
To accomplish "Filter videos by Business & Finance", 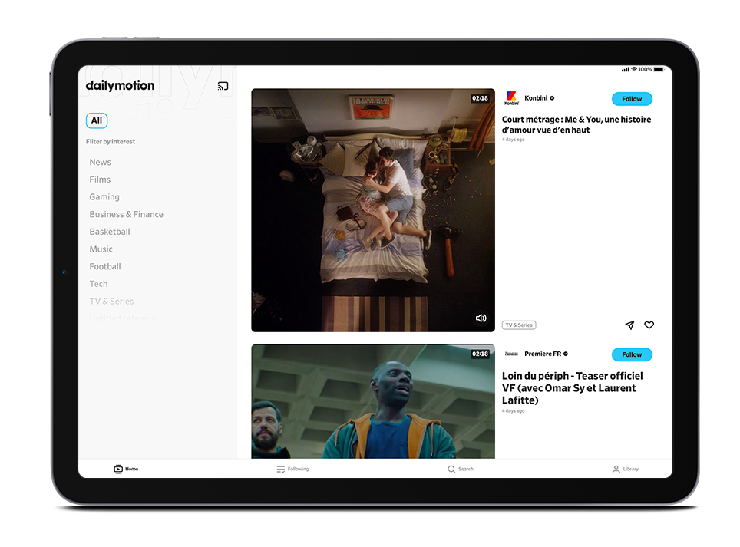I will click(x=126, y=215).
